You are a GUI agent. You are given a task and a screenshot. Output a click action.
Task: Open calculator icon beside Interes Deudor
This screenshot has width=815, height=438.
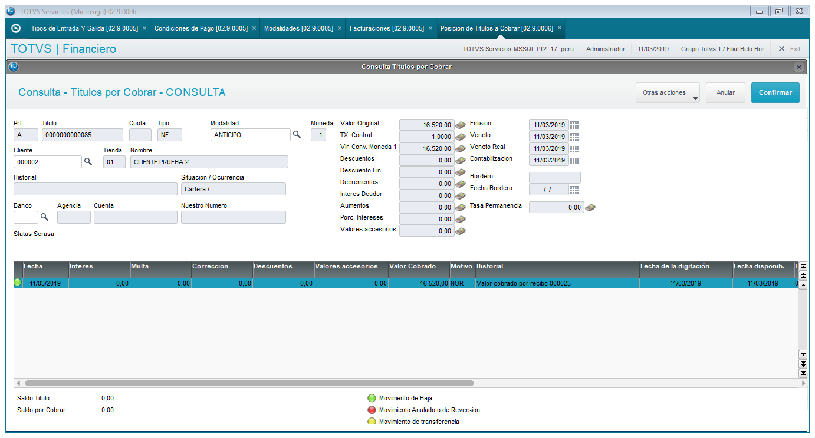(461, 195)
